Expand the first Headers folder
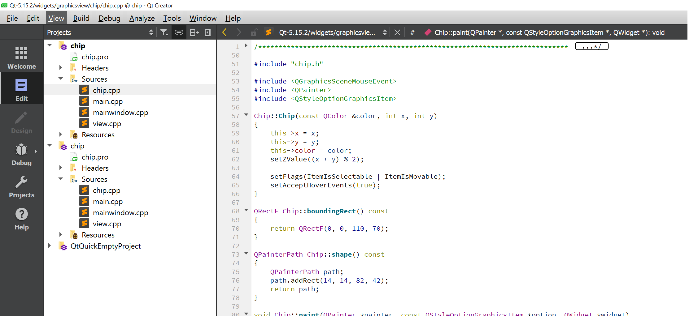This screenshot has width=689, height=316. tap(61, 68)
